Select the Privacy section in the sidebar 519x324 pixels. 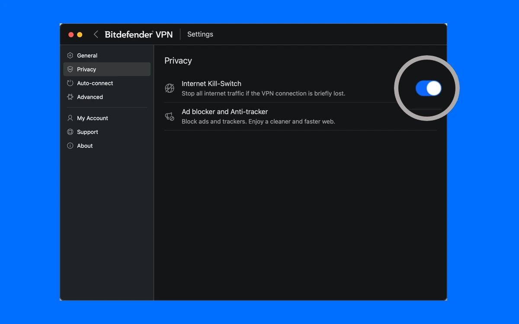(x=107, y=69)
